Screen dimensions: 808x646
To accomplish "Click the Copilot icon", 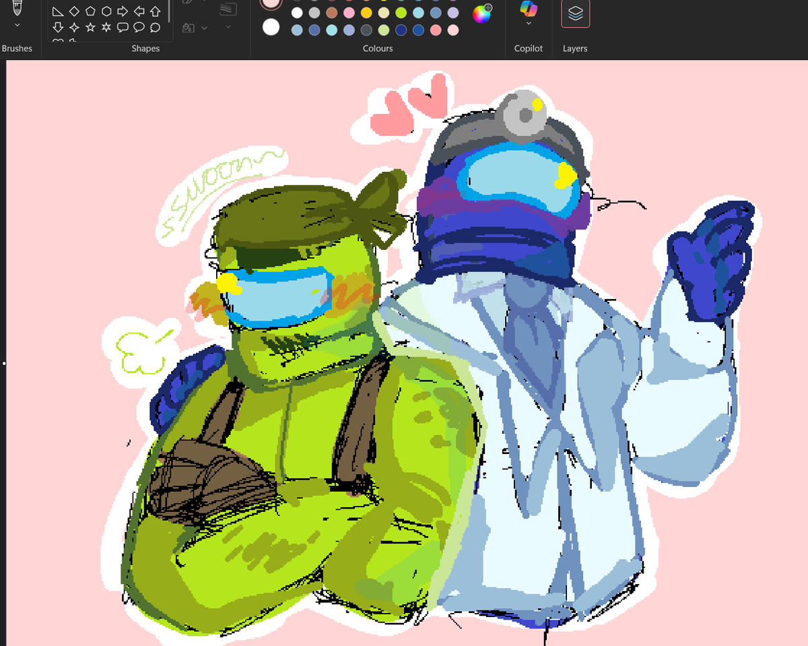I will (x=528, y=9).
